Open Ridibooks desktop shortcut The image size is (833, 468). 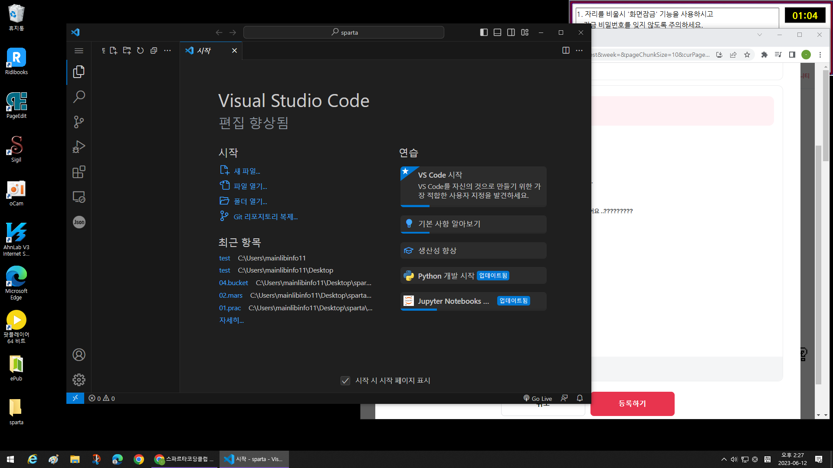pos(16,62)
